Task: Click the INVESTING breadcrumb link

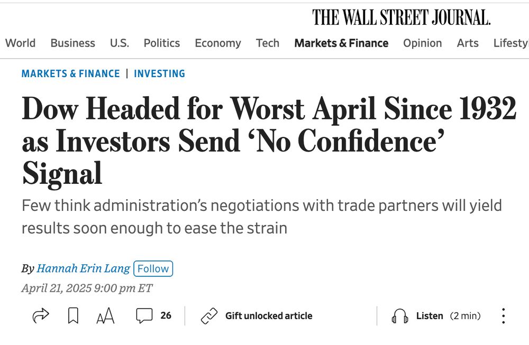Action: click(x=159, y=73)
